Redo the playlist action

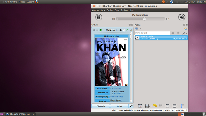click(x=160, y=106)
